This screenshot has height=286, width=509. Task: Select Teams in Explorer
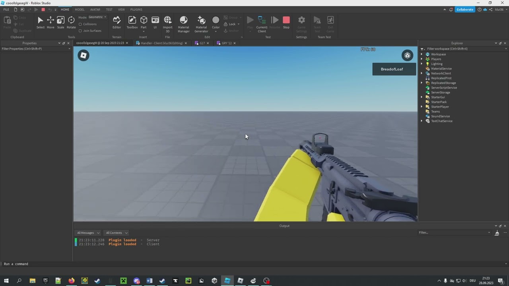pos(435,112)
